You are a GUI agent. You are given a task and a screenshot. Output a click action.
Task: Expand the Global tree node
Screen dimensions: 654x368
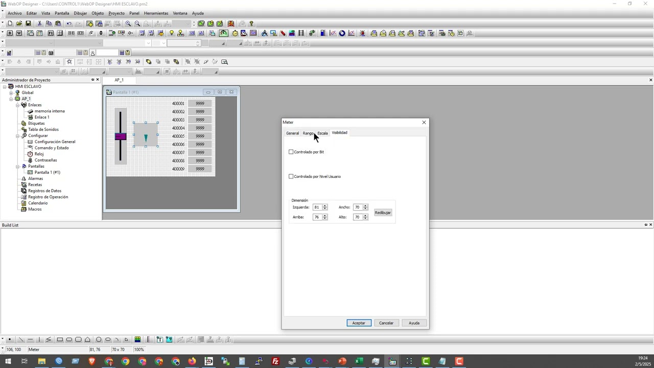click(x=11, y=93)
